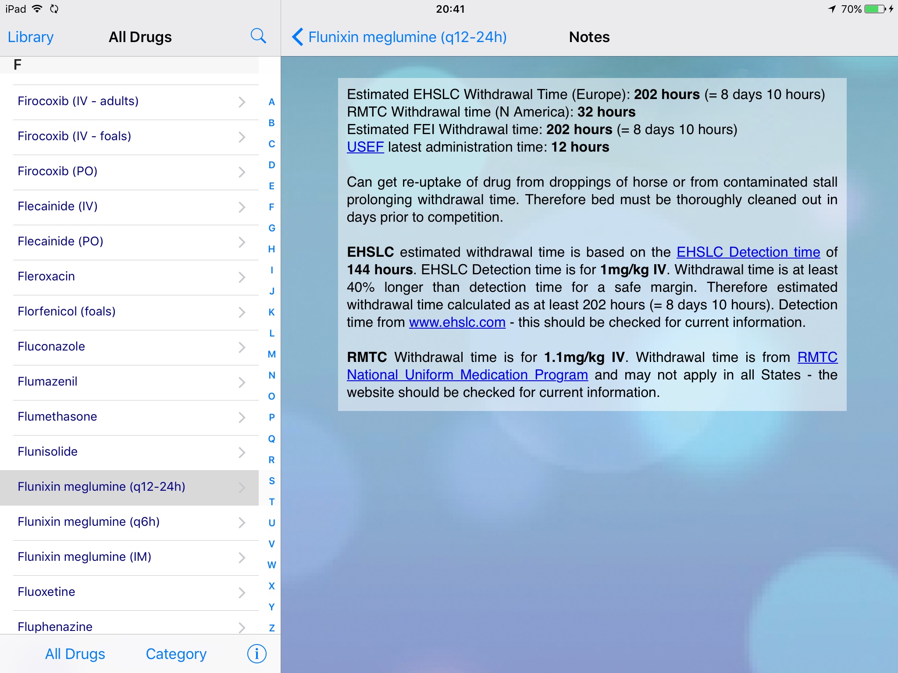Jump to letter Z in index
This screenshot has height=673, width=898.
(x=272, y=628)
